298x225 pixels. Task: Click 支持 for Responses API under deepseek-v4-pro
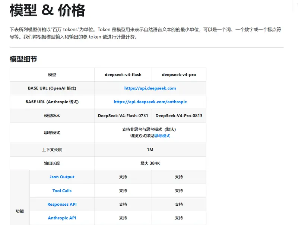click(x=179, y=204)
